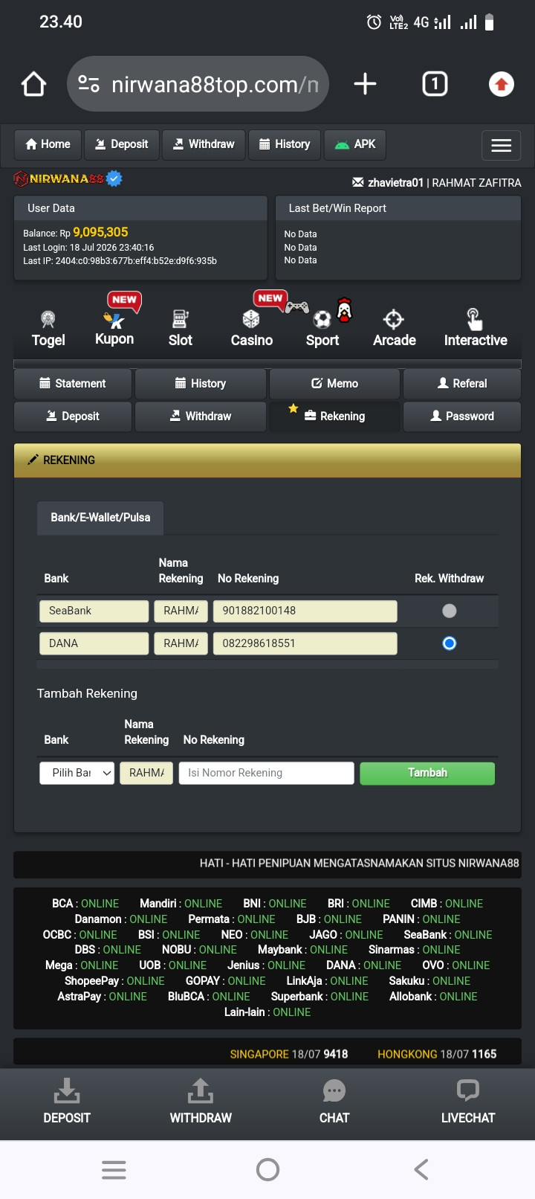
Task: Tap Android home circle button
Action: point(267,1170)
